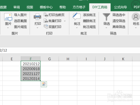This screenshot has height=105, width=140.
Task: Click the large 图片 picture icon
Action: 8,17
